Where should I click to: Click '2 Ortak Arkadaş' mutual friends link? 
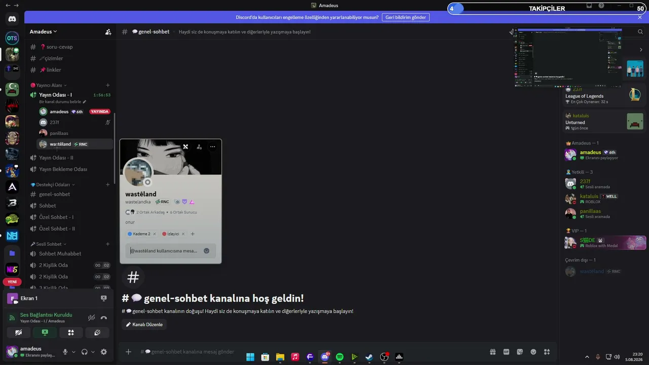click(151, 212)
